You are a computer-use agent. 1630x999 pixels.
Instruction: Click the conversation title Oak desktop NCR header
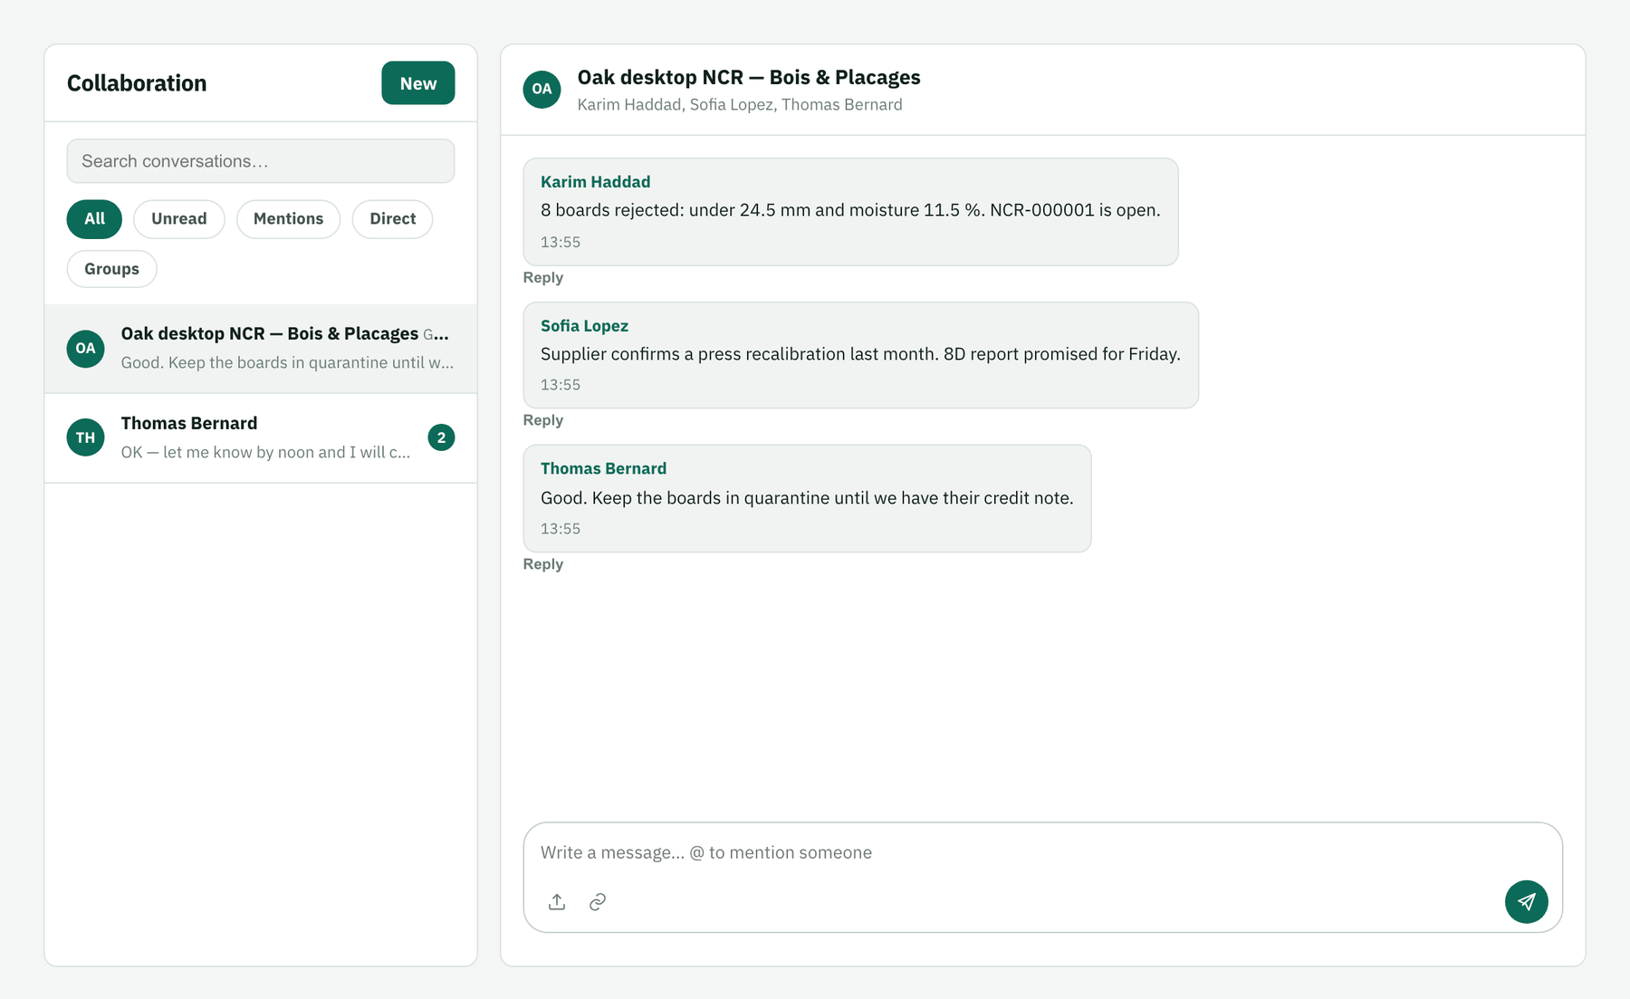749,78
